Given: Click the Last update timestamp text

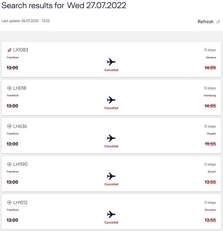Looking at the screenshot, I should click(x=26, y=21).
